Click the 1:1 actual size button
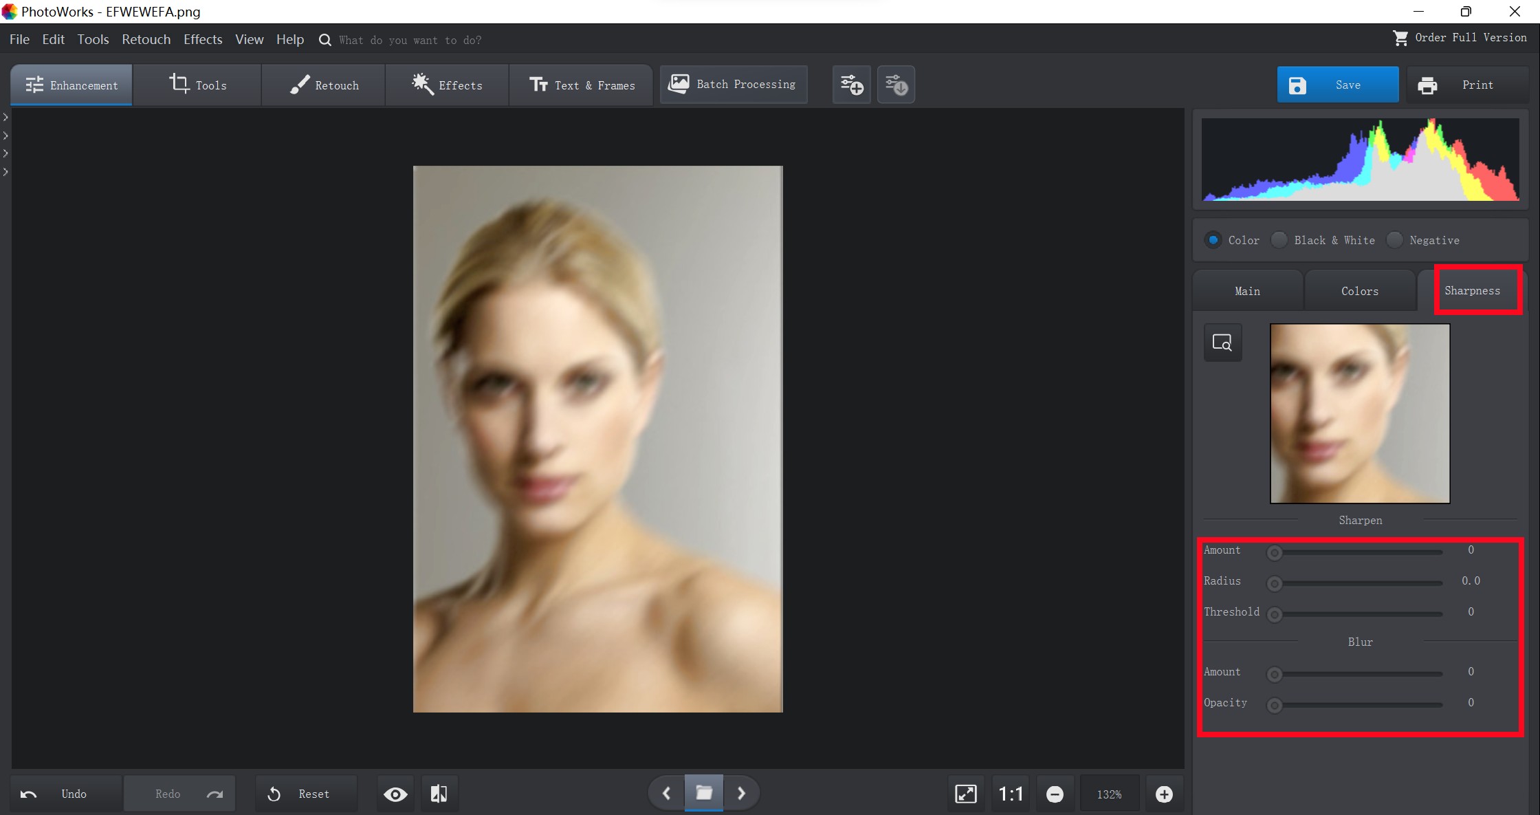 1011,794
